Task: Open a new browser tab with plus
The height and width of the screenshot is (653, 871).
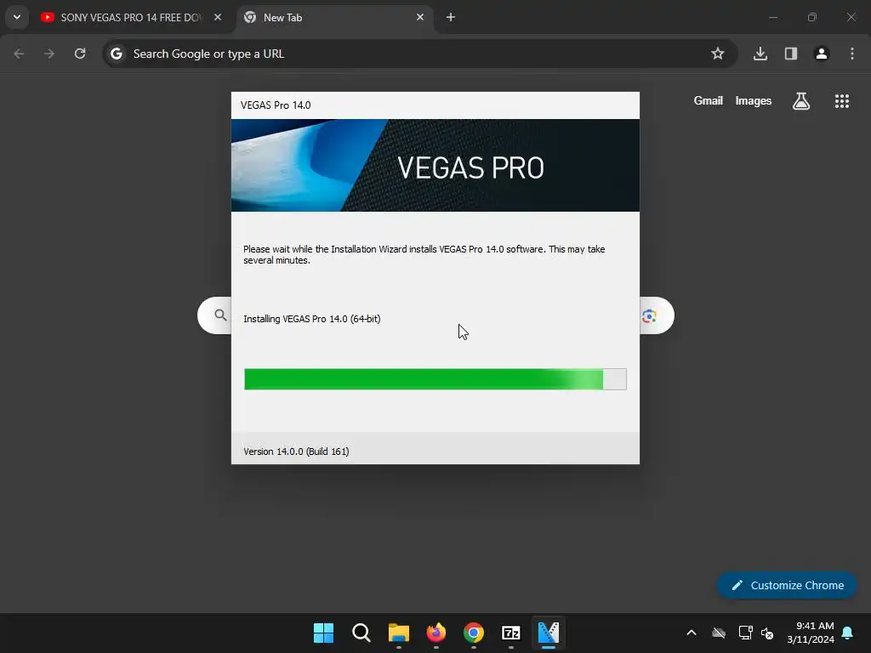Action: 451,17
